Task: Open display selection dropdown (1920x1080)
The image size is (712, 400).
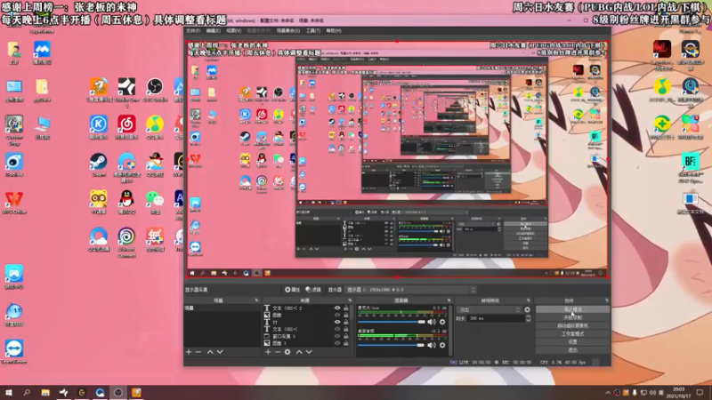Action: point(411,290)
